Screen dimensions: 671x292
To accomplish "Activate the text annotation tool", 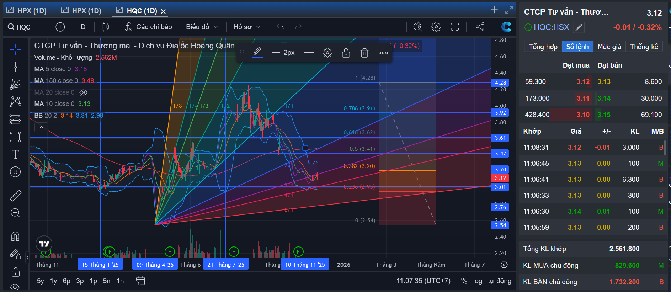I will 15,154.
